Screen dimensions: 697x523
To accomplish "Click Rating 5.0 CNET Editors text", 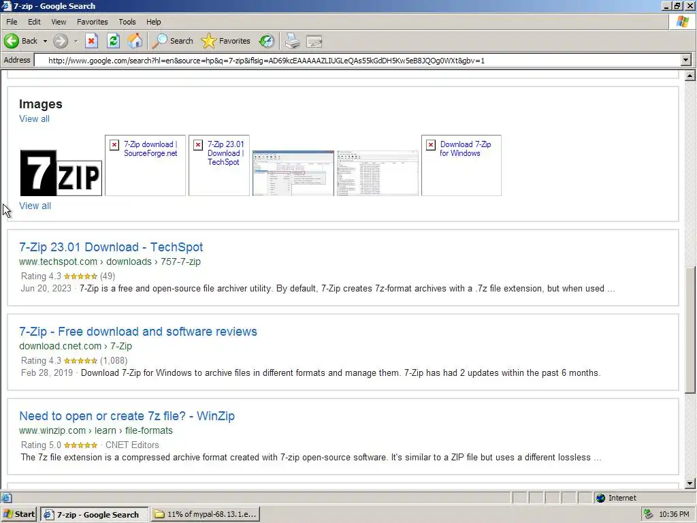I will tap(90, 445).
